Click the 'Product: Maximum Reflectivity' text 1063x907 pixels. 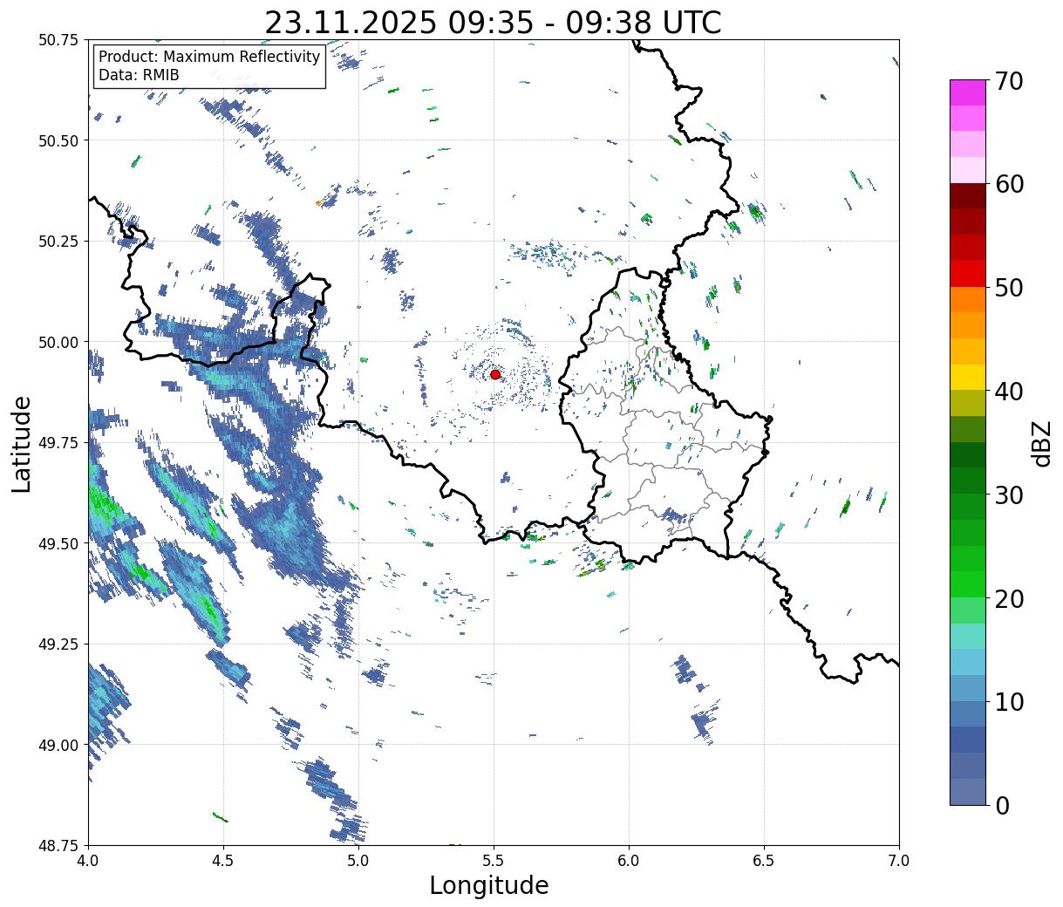click(209, 57)
